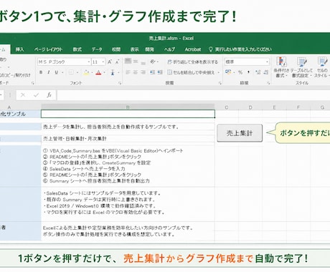330x272 pixels.
Task: Click the fill color bucket icon
Action: point(86,72)
